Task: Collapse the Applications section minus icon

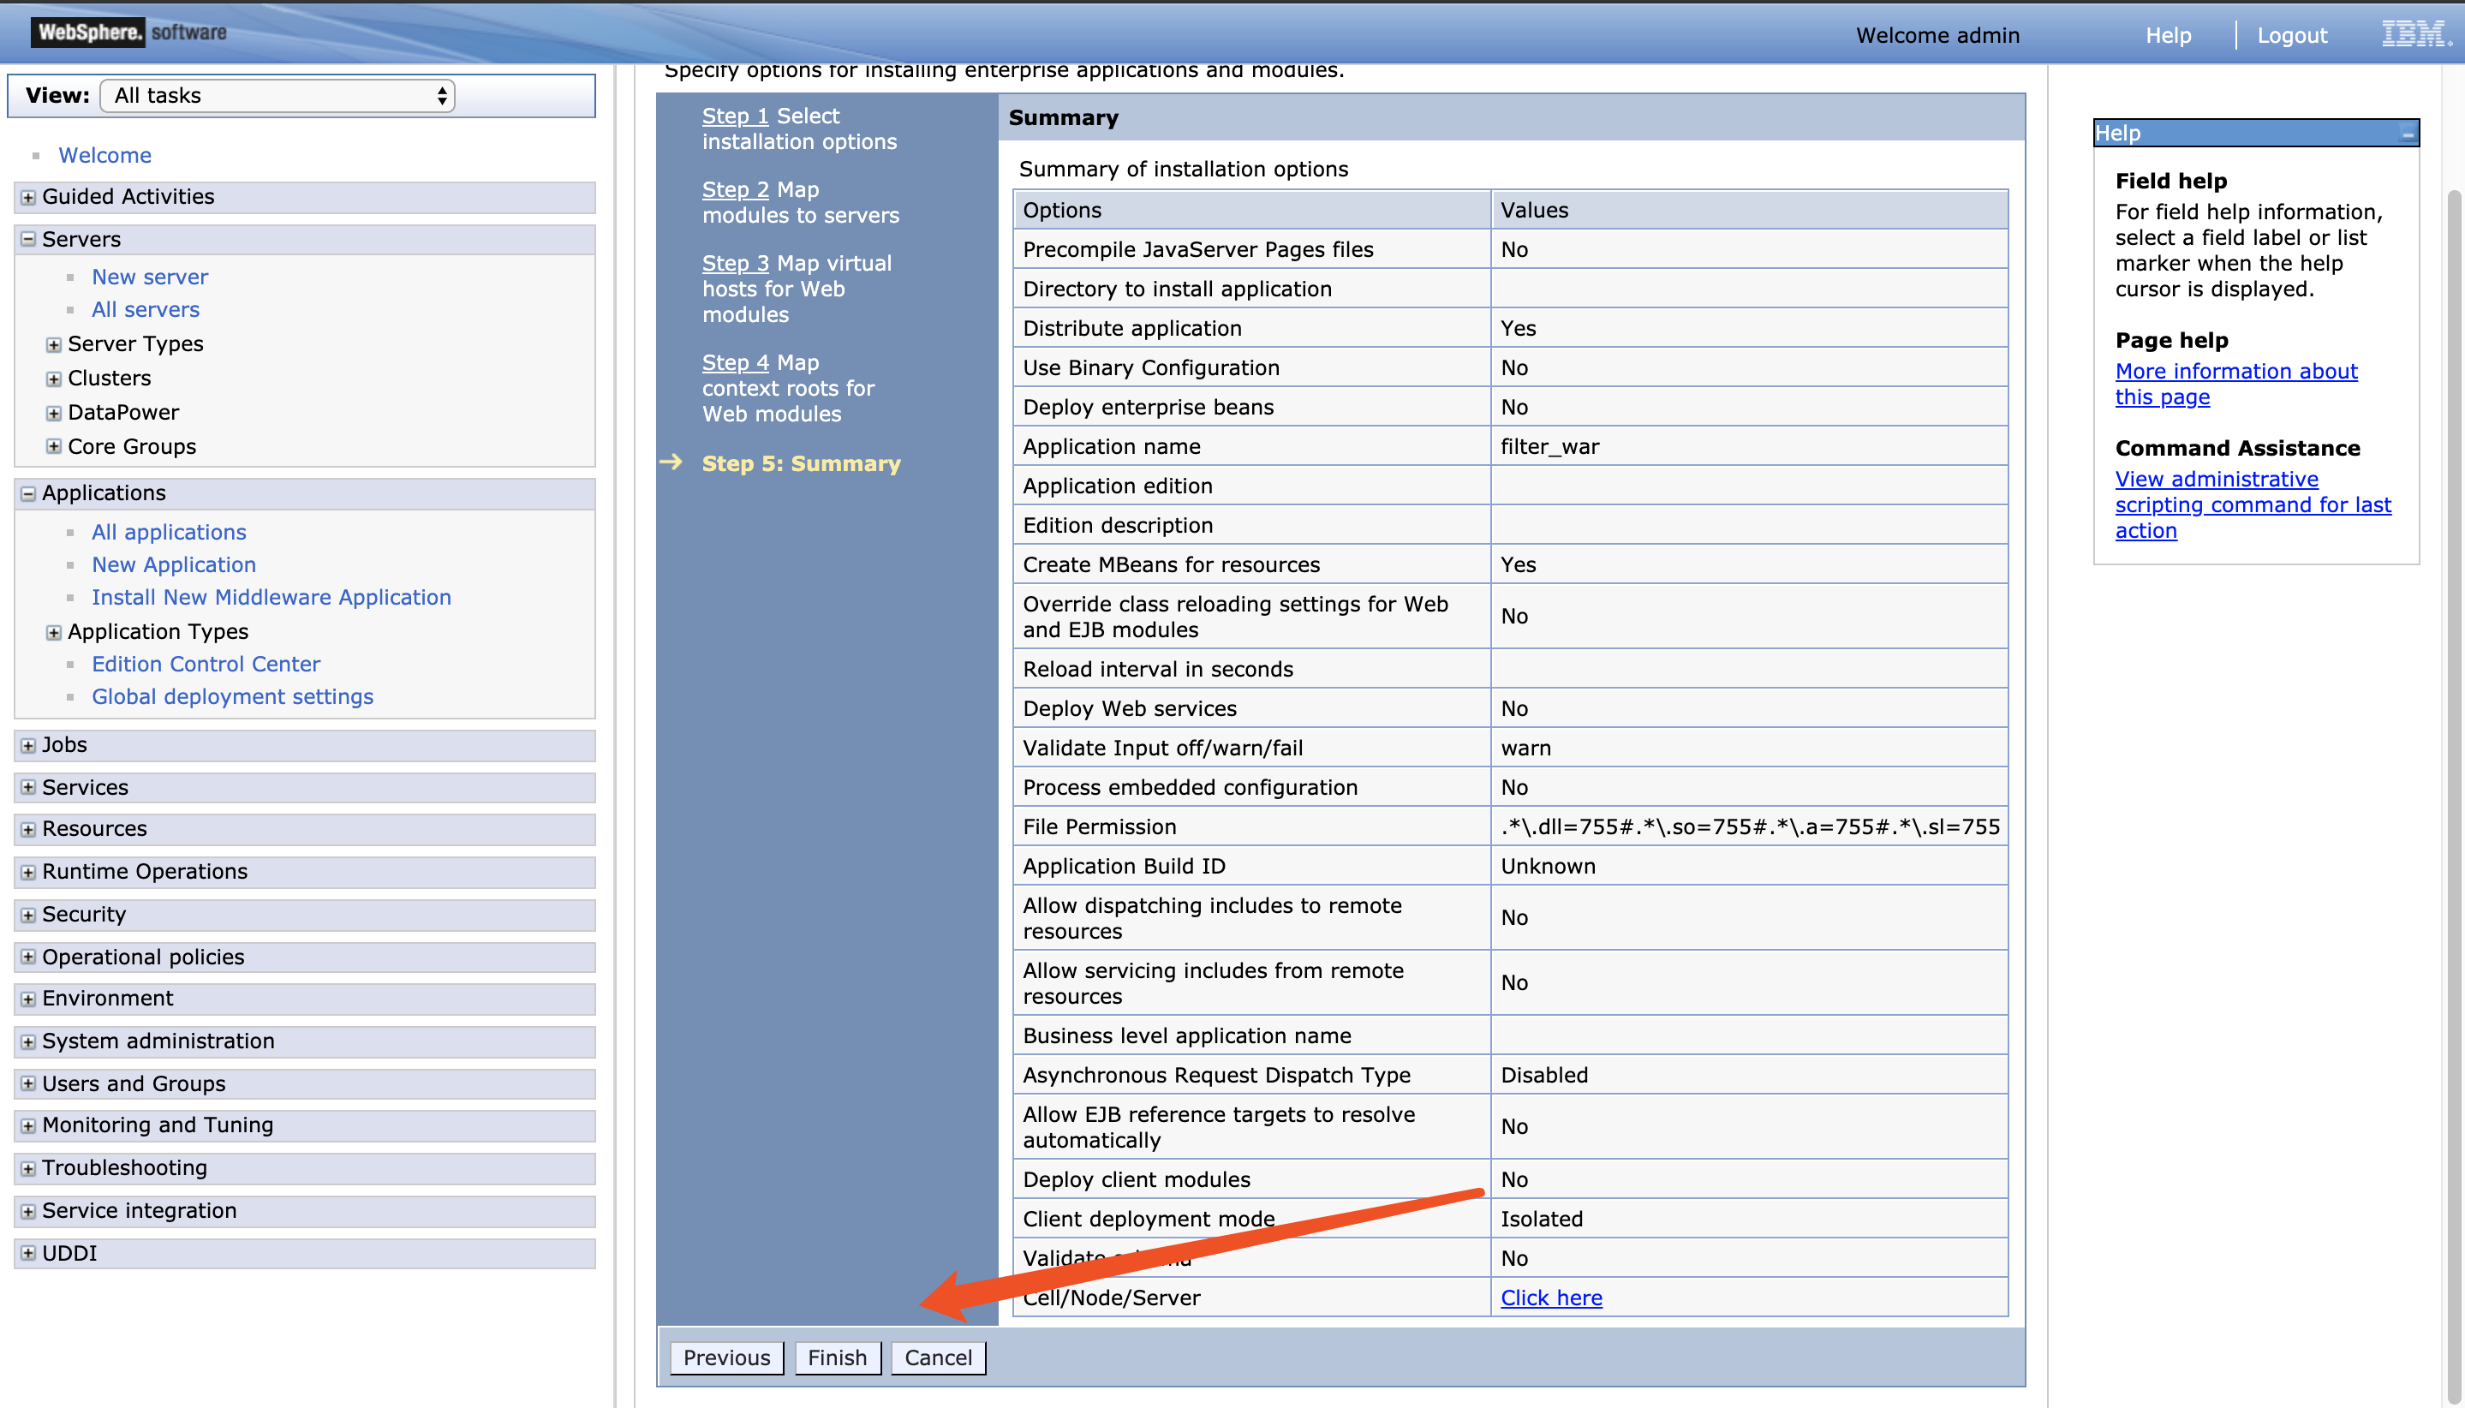Action: 28,493
